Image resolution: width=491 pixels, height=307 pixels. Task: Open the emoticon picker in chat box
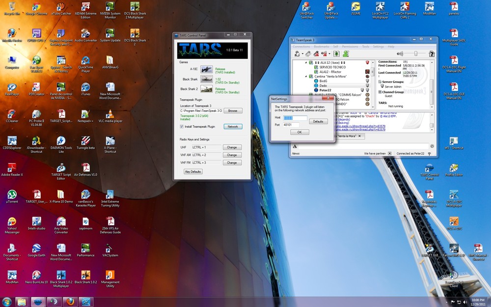pyautogui.click(x=432, y=146)
